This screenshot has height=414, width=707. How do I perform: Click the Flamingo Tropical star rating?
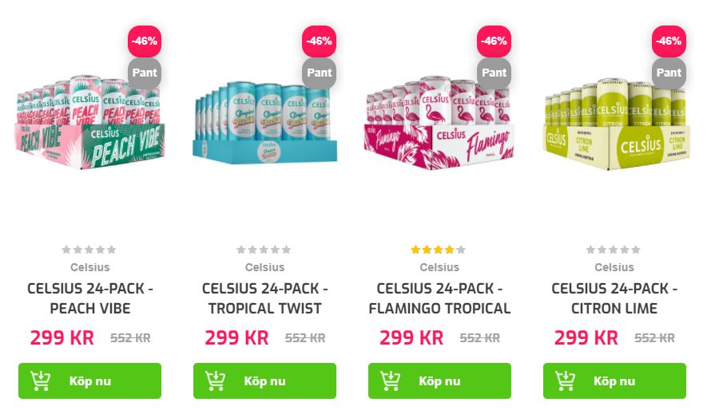[439, 250]
